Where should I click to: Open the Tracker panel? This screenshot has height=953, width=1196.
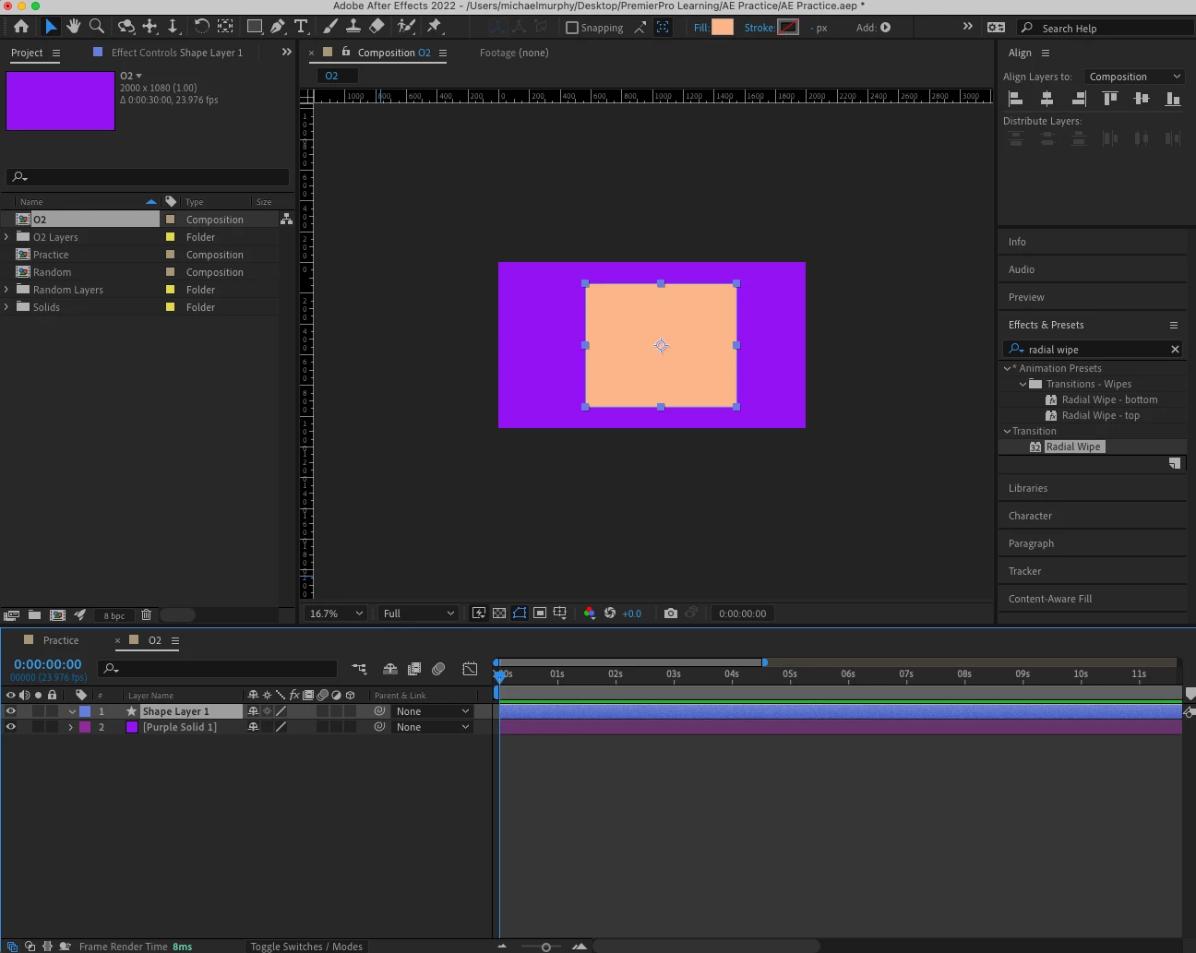coord(1024,571)
